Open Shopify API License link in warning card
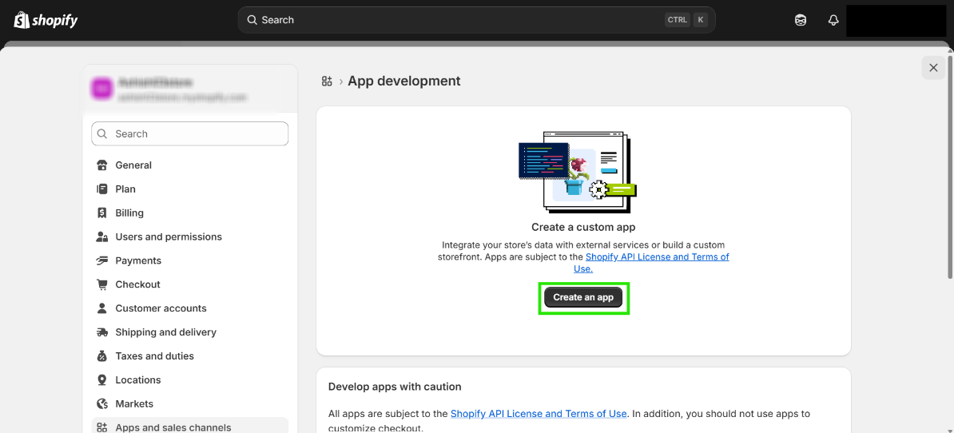 [538, 414]
